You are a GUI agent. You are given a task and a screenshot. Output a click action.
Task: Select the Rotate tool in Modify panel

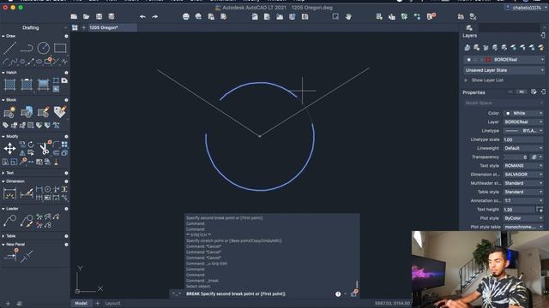(31, 145)
